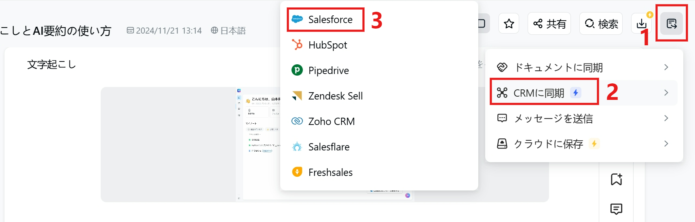695x222 pixels.
Task: Open the メッセージを送信 menu entry
Action: (584, 118)
